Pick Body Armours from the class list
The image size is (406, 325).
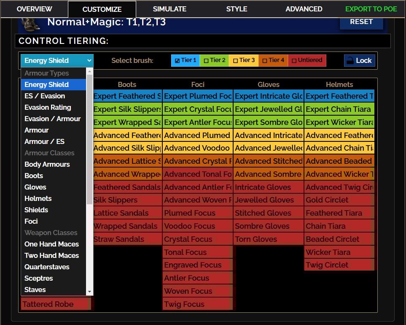point(47,164)
